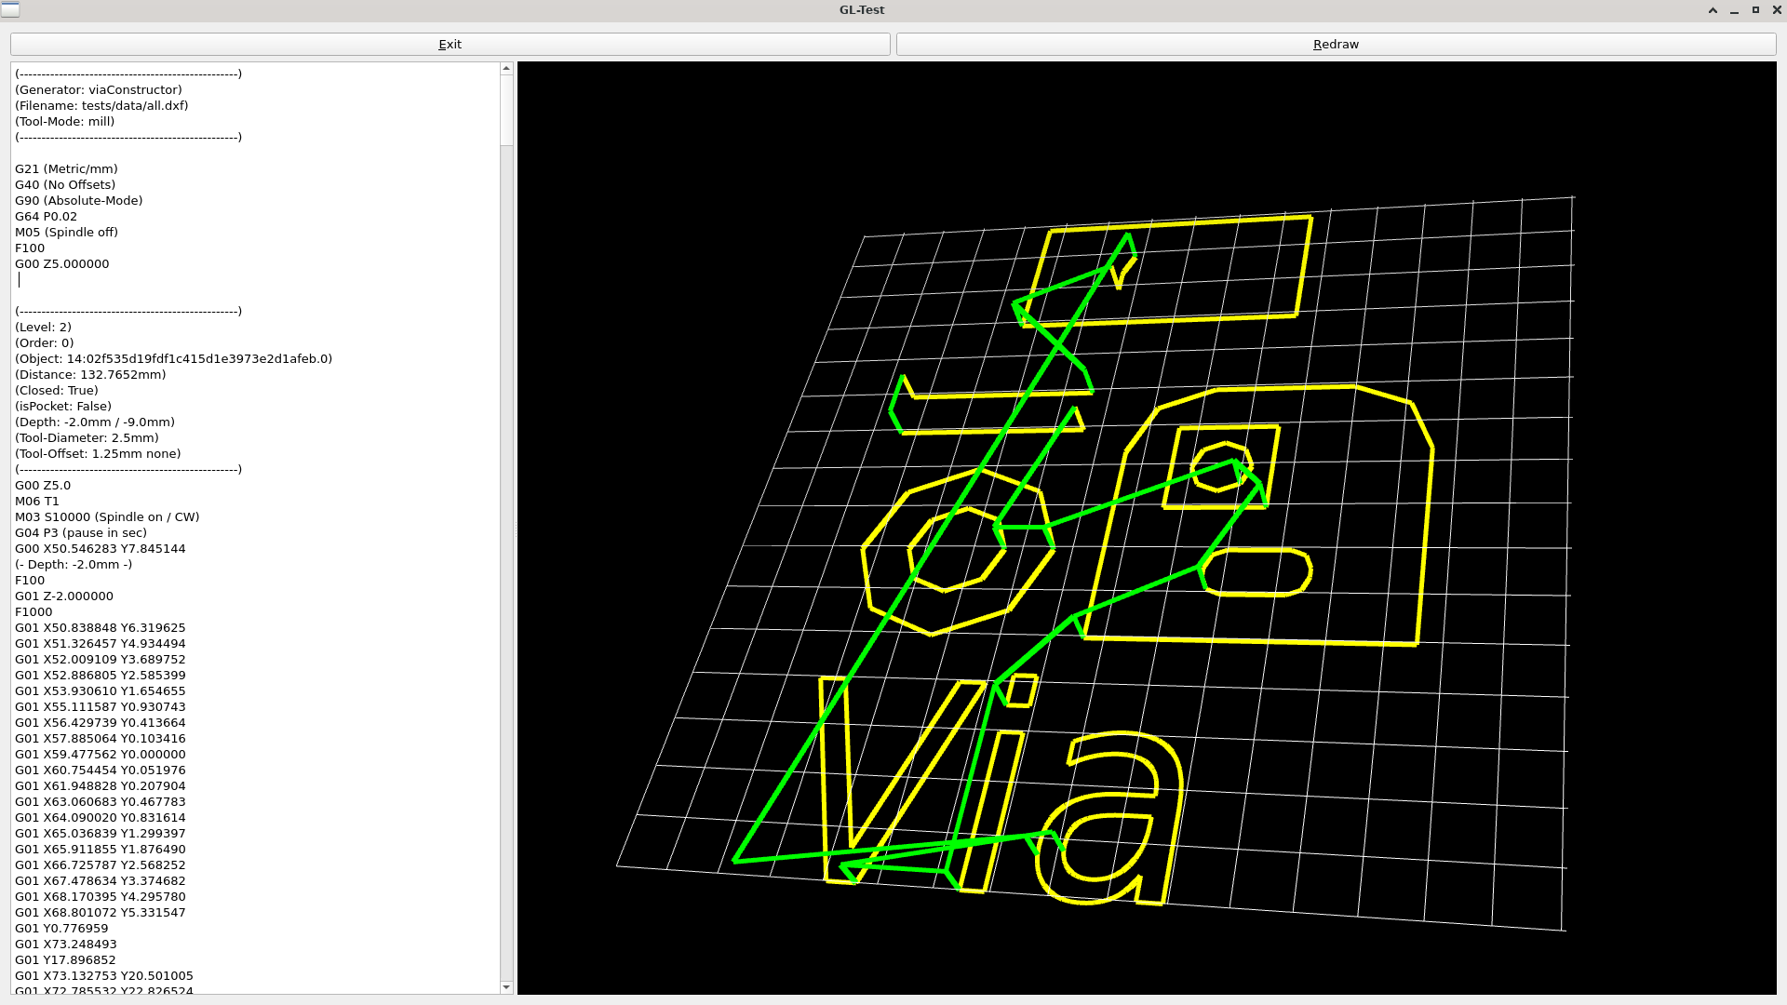This screenshot has height=1005, width=1787.
Task: Click the 3D toolpath preview canvas
Action: pos(1147,528)
